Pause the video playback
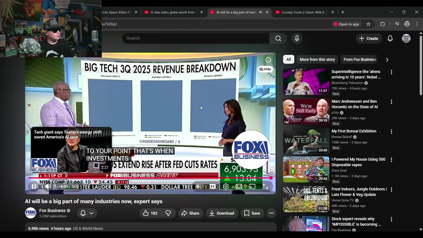The height and width of the screenshot is (238, 423). (34, 187)
